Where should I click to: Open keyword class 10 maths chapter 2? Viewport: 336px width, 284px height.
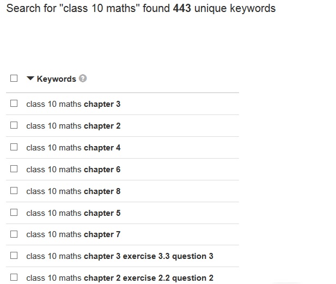[x=74, y=126]
